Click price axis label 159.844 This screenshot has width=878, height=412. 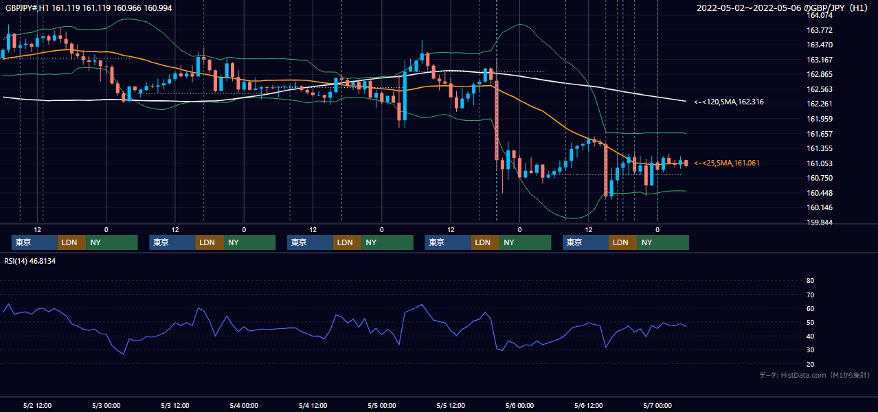tap(819, 222)
